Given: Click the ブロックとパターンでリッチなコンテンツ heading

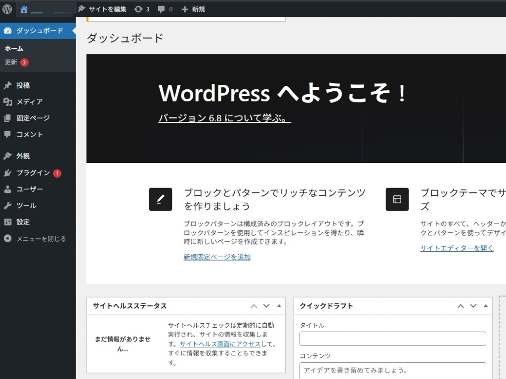Looking at the screenshot, I should click(275, 199).
